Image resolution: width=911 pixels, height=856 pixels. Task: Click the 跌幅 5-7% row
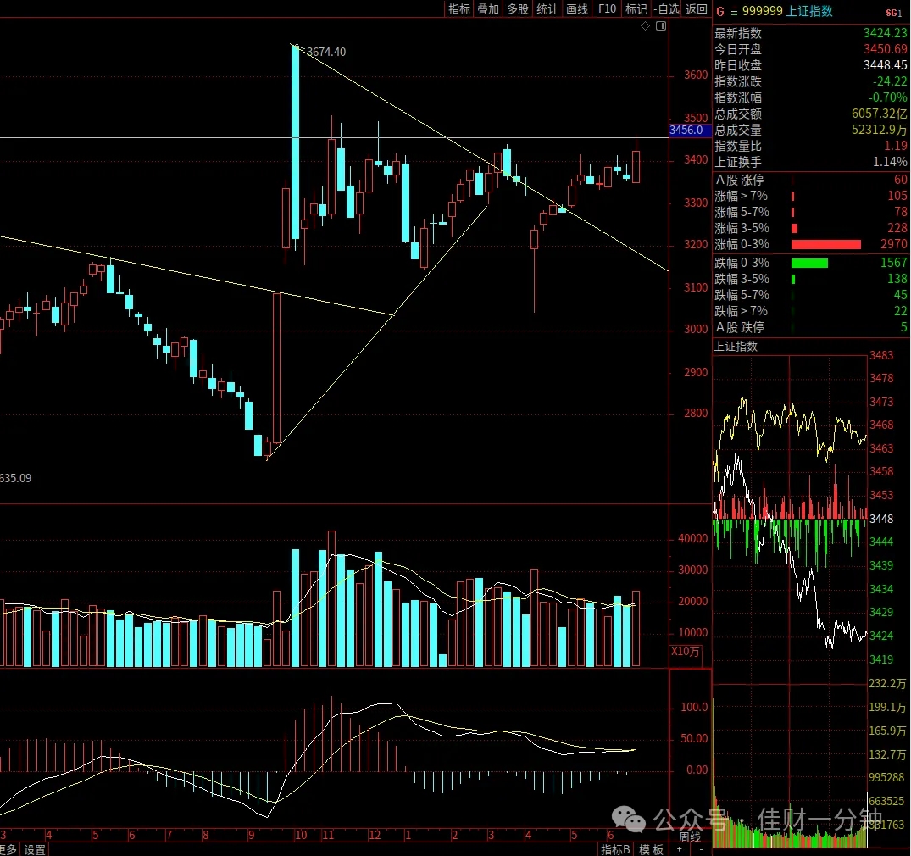(x=810, y=295)
